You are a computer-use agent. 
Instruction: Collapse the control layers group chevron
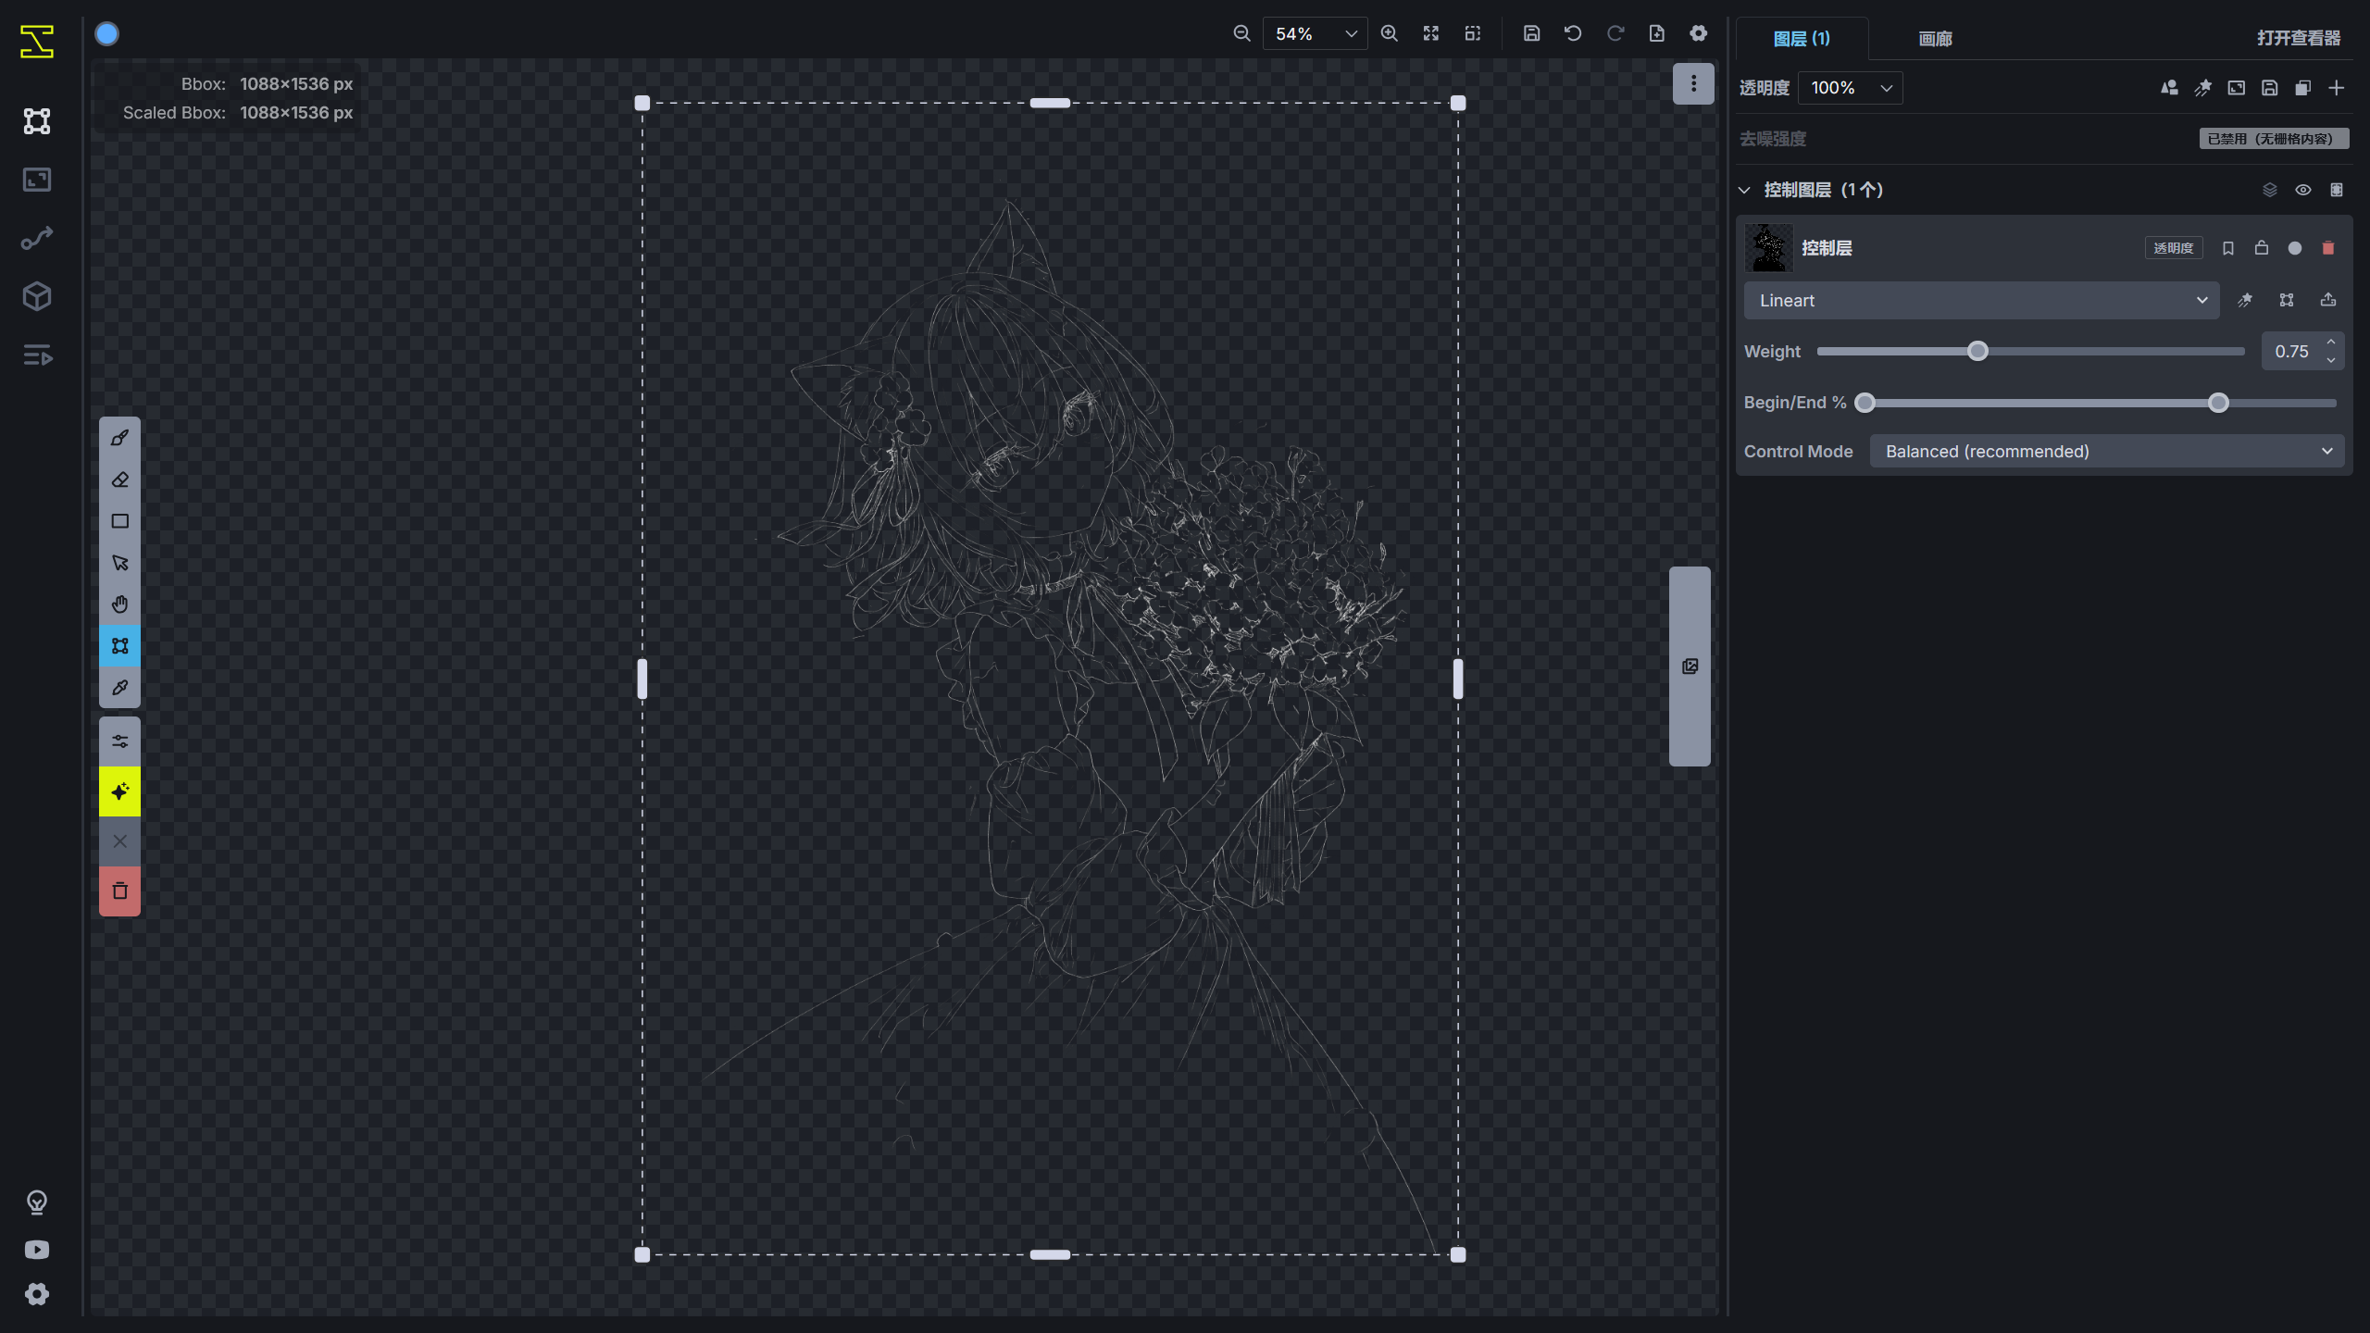coord(1745,190)
